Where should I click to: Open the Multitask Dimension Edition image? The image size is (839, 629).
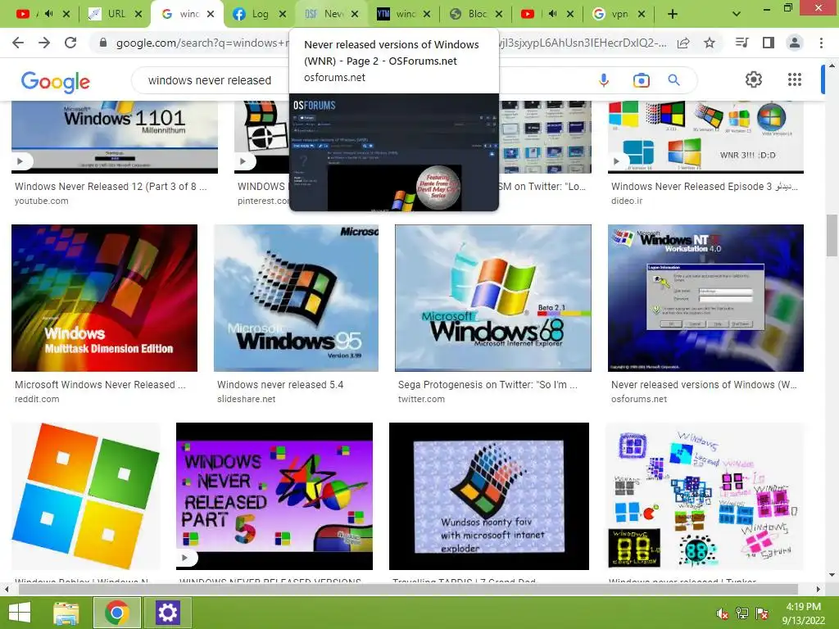coord(104,298)
